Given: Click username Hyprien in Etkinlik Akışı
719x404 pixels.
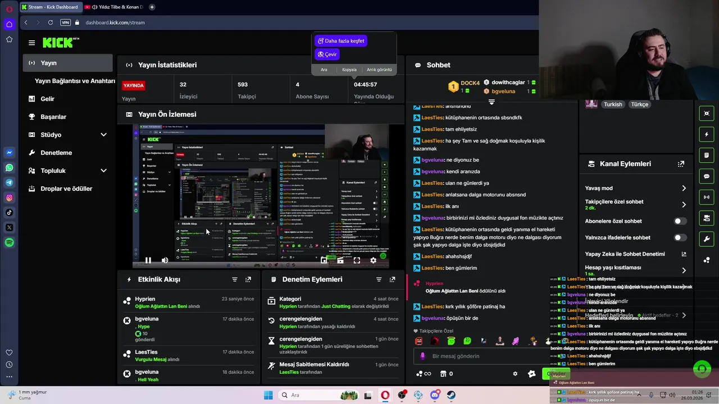Looking at the screenshot, I should [x=145, y=299].
